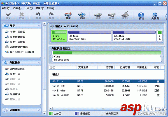Select the C:xp partition block in disk map
Viewport: 168px width, 117px height.
tap(59, 36)
